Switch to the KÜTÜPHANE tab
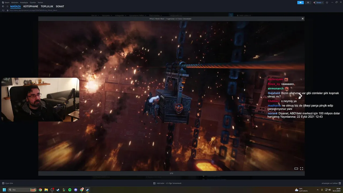This screenshot has width=343, height=193. pos(31,6)
